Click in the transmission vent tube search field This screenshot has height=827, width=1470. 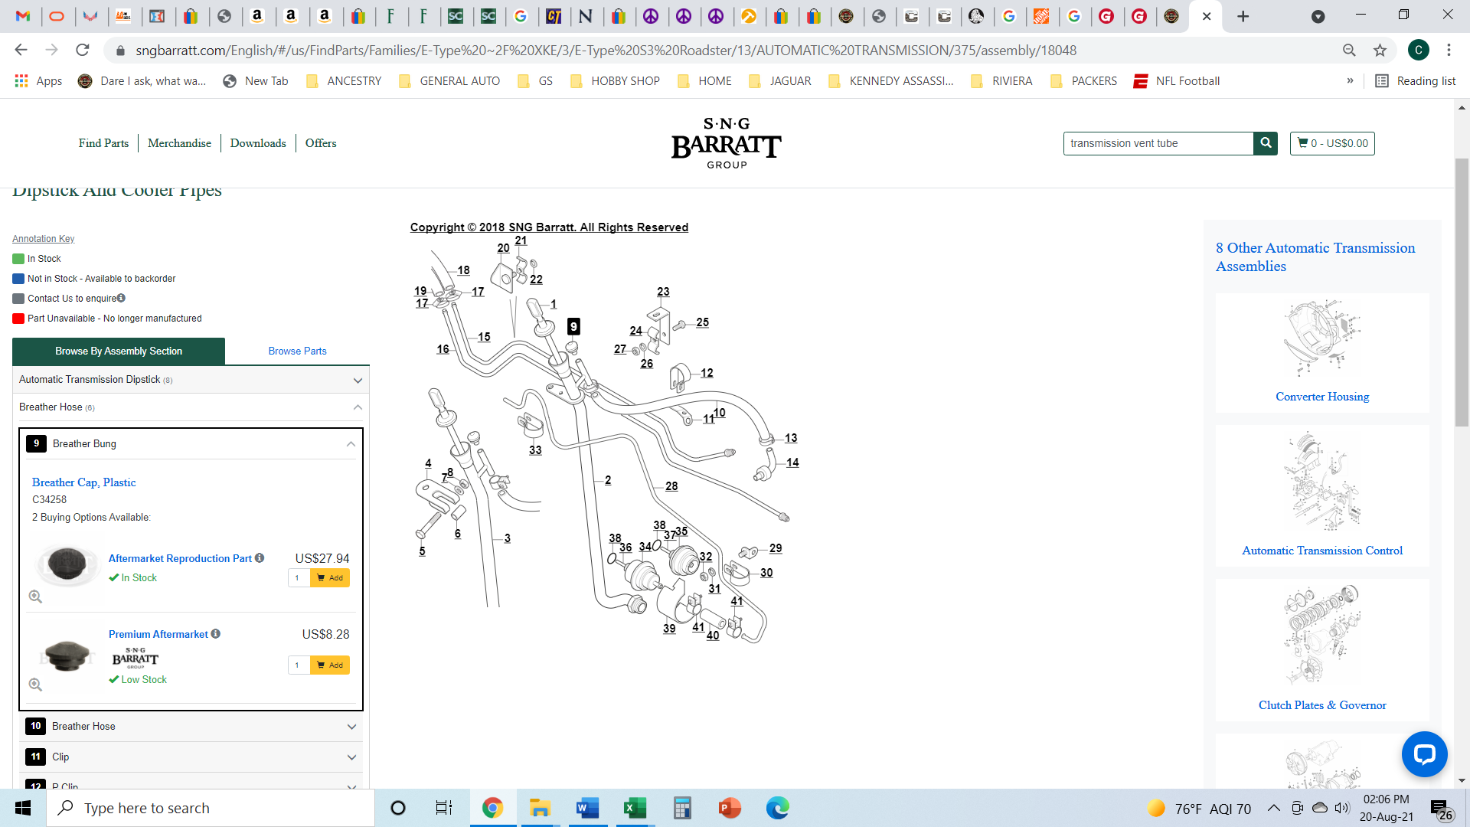pyautogui.click(x=1158, y=143)
